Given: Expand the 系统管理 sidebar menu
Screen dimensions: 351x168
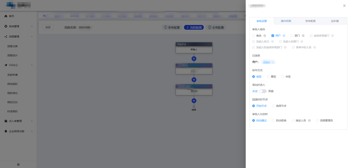Looking at the screenshot, I should (18, 26).
